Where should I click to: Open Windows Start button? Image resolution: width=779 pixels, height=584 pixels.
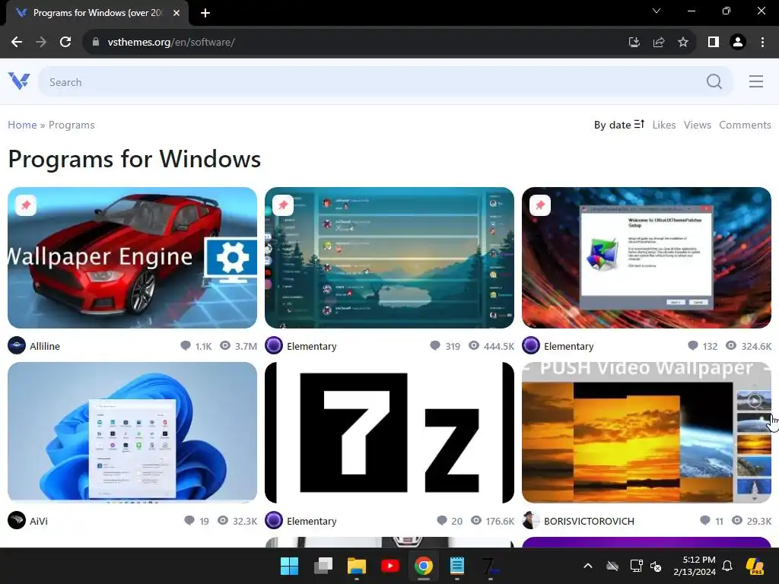coord(289,566)
